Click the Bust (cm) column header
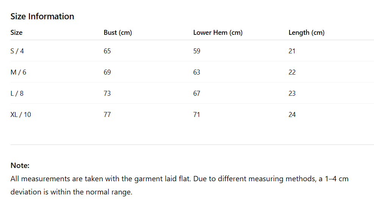The height and width of the screenshot is (199, 374). click(x=117, y=33)
